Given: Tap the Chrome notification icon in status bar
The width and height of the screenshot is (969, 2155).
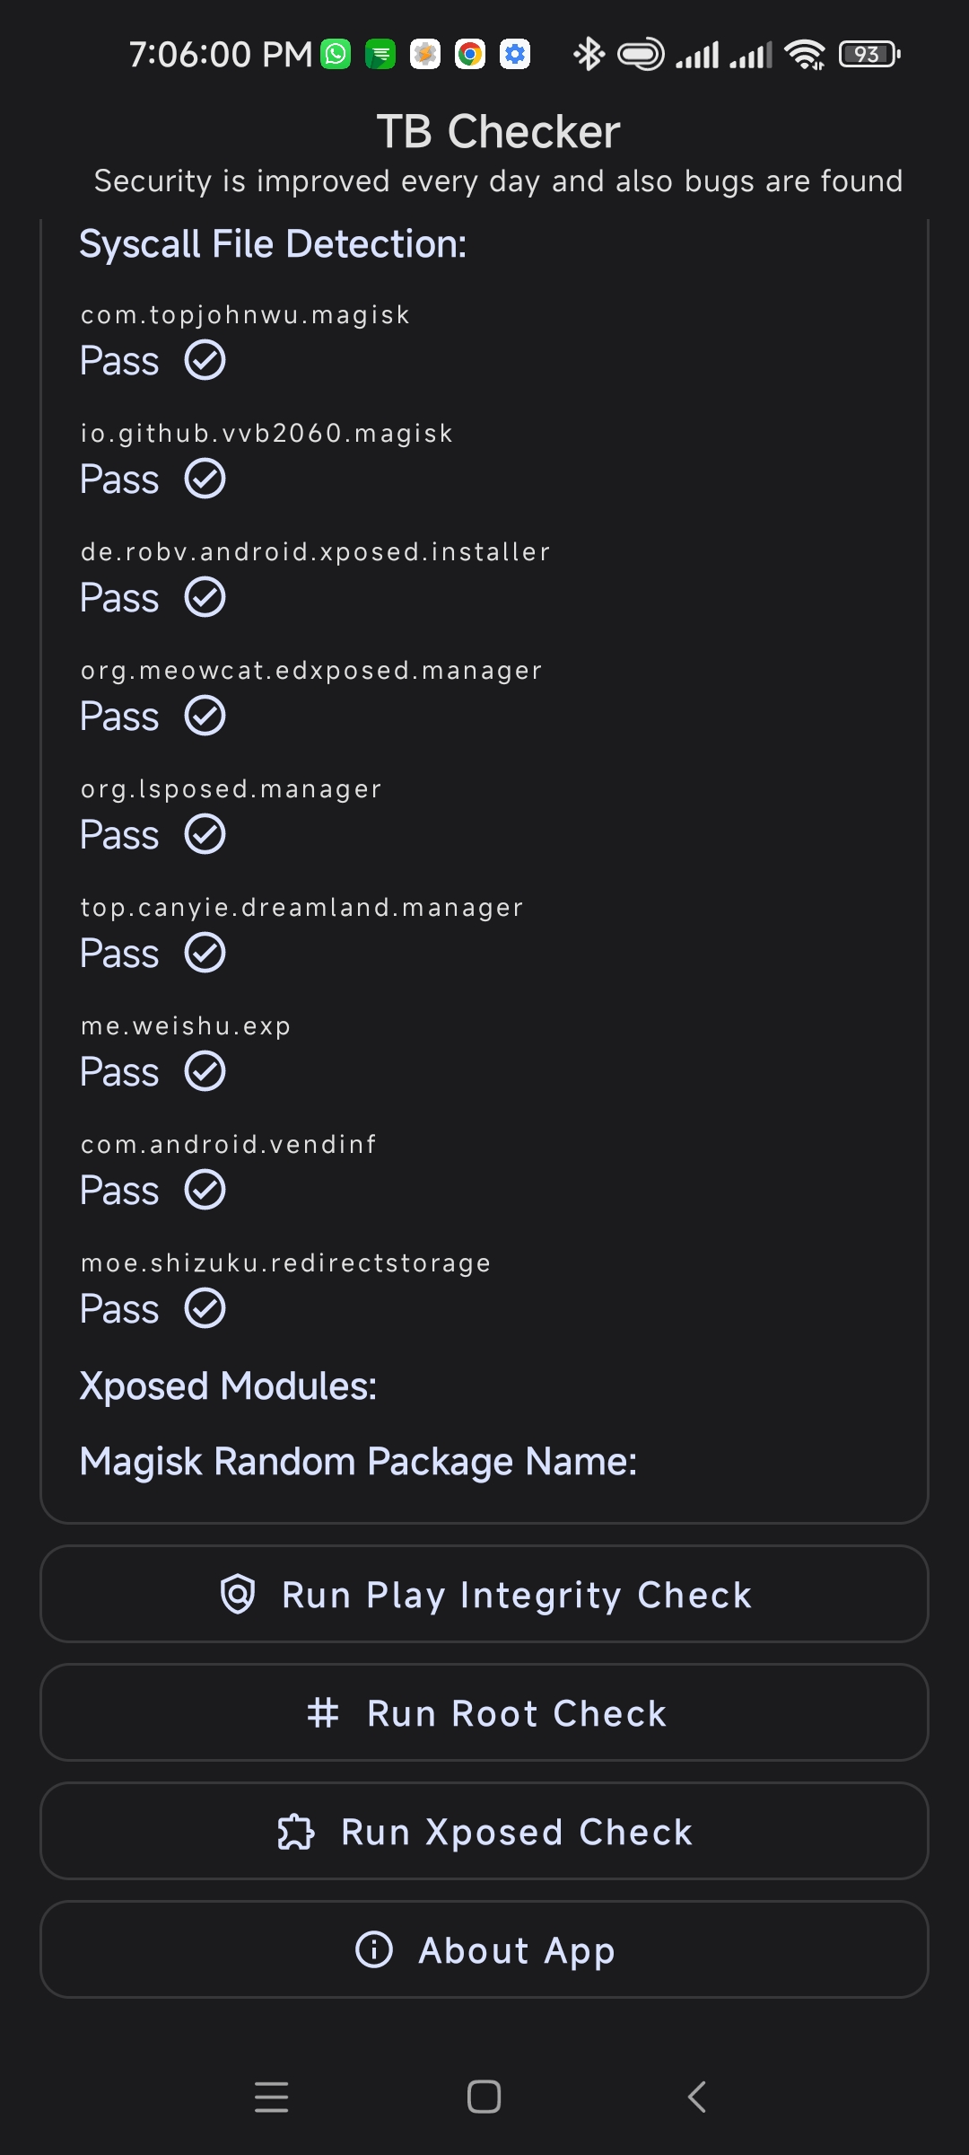Looking at the screenshot, I should point(470,54).
